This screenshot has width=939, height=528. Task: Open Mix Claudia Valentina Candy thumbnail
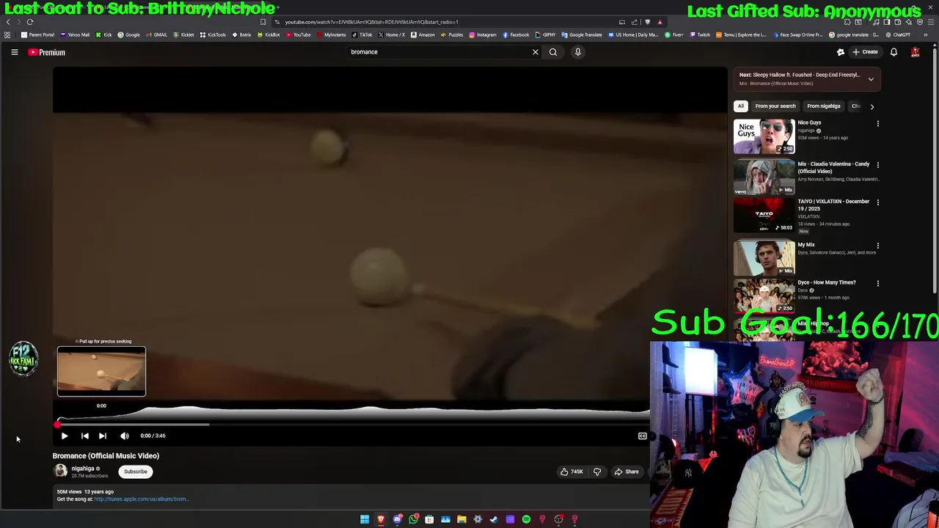(764, 177)
